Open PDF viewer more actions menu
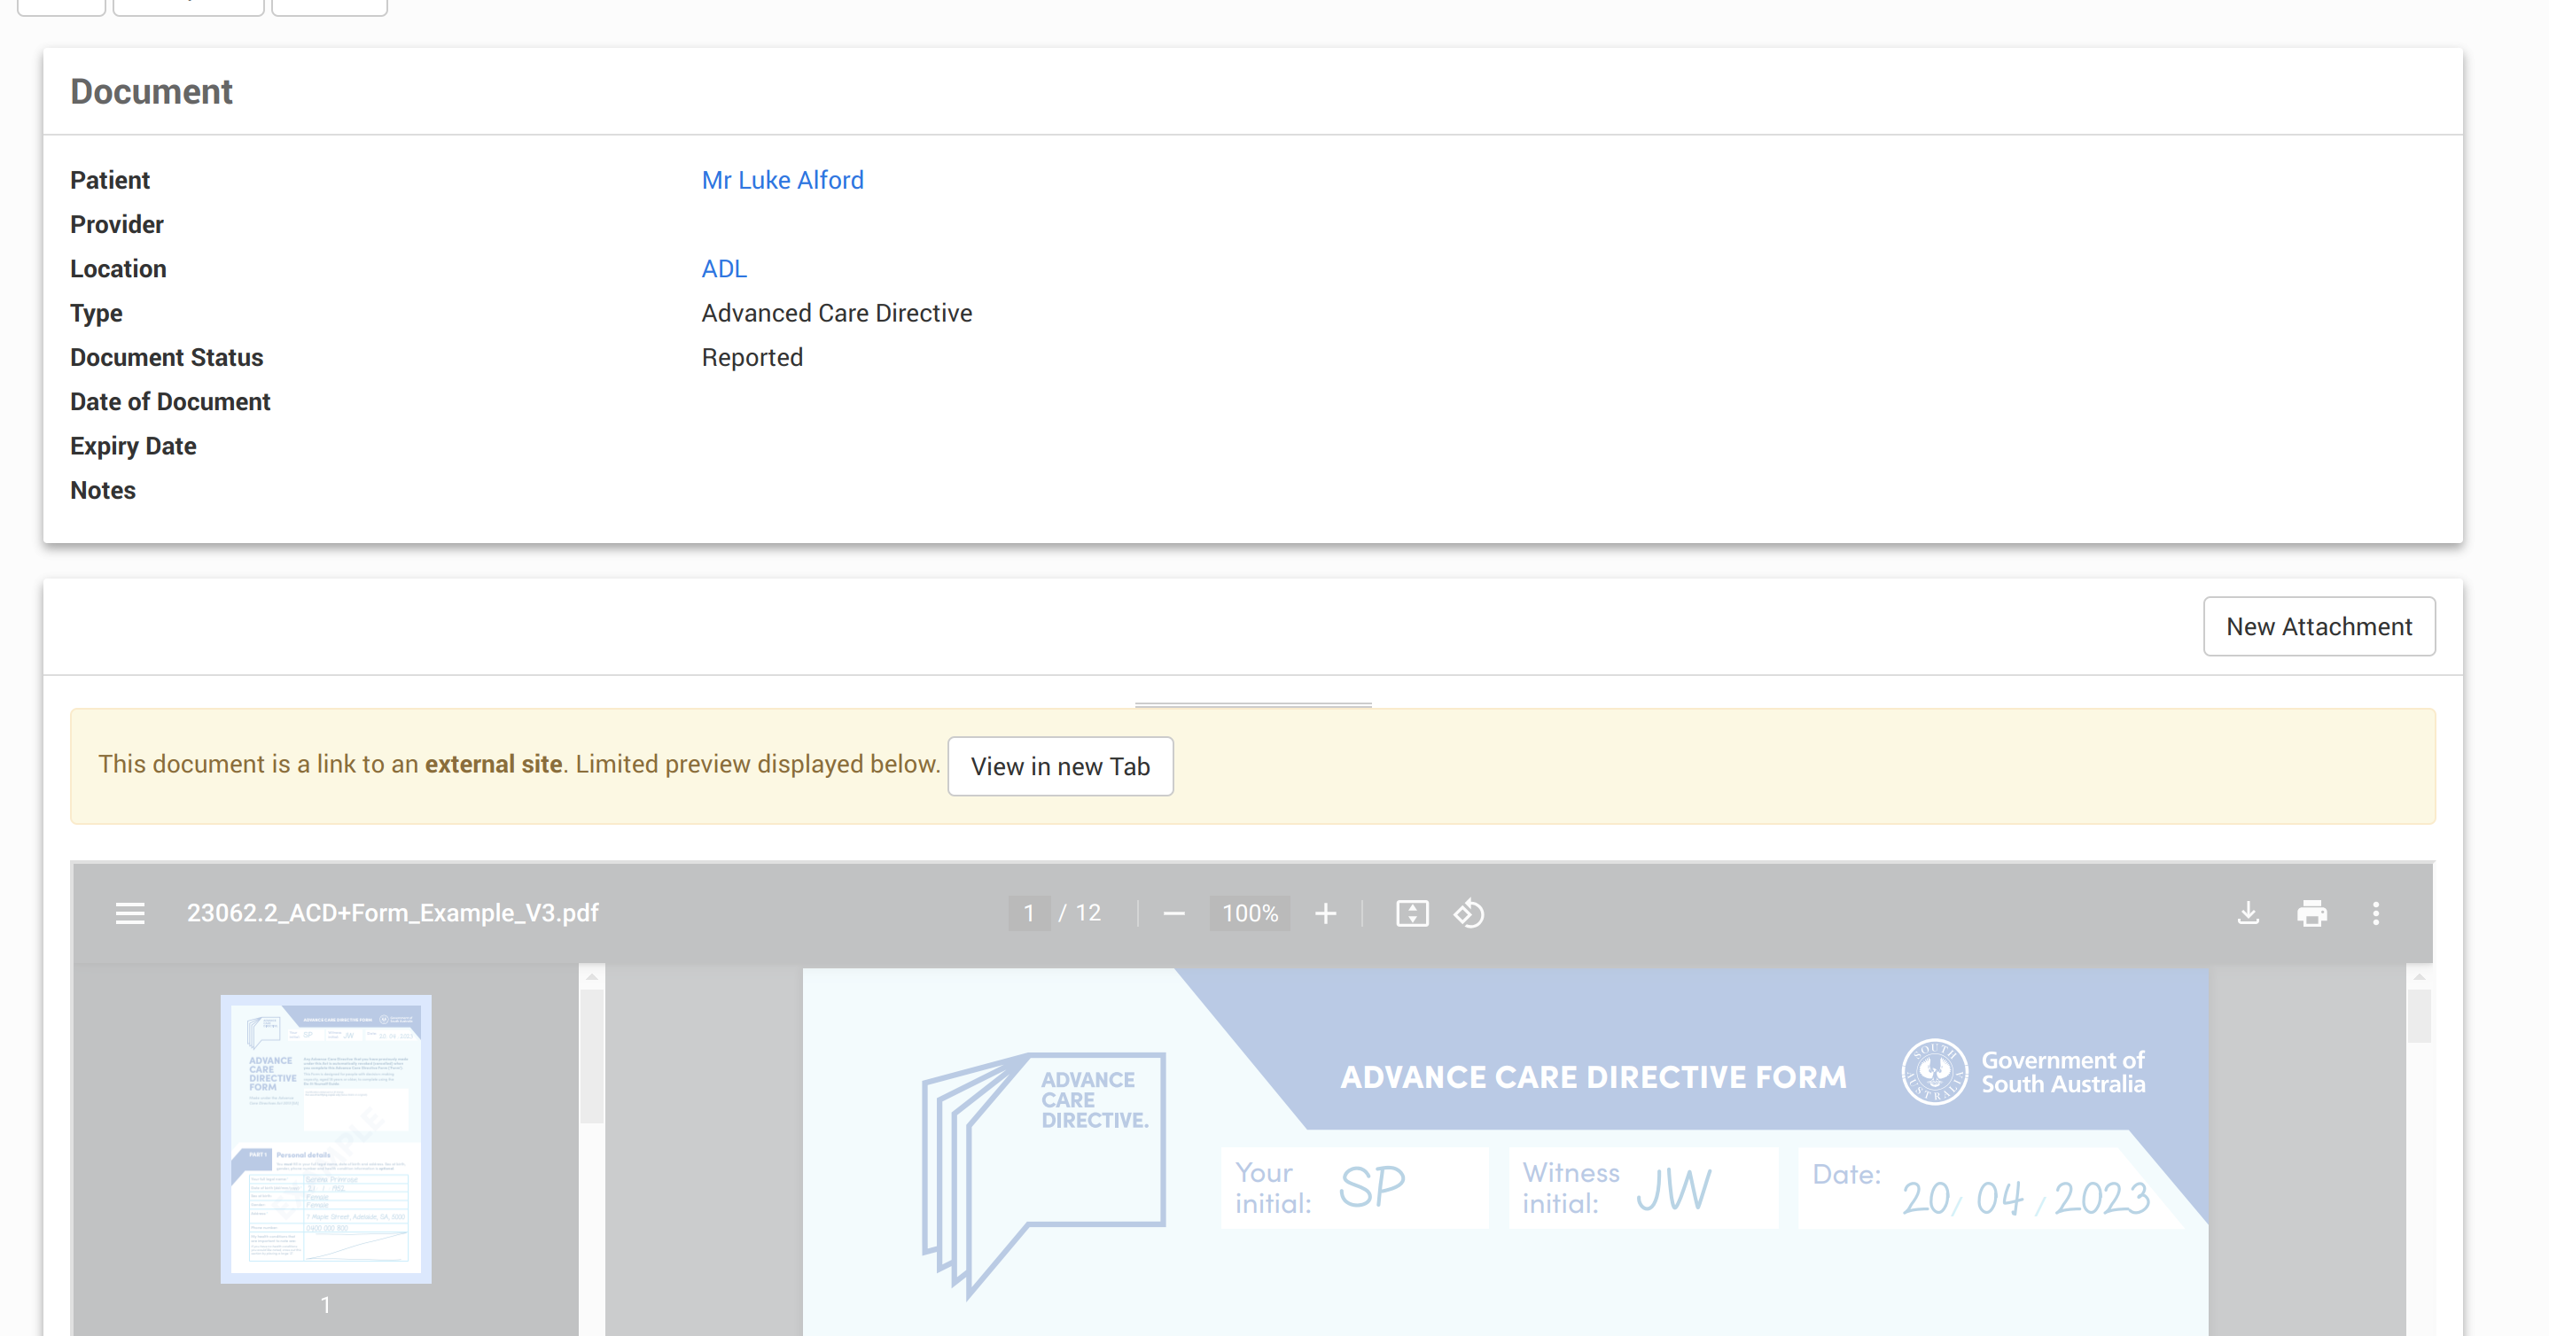The height and width of the screenshot is (1336, 2549). [x=2375, y=913]
